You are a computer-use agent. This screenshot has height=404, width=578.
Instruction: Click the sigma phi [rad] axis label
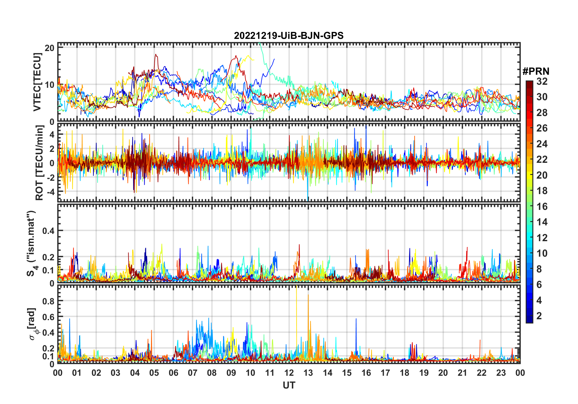pyautogui.click(x=33, y=324)
